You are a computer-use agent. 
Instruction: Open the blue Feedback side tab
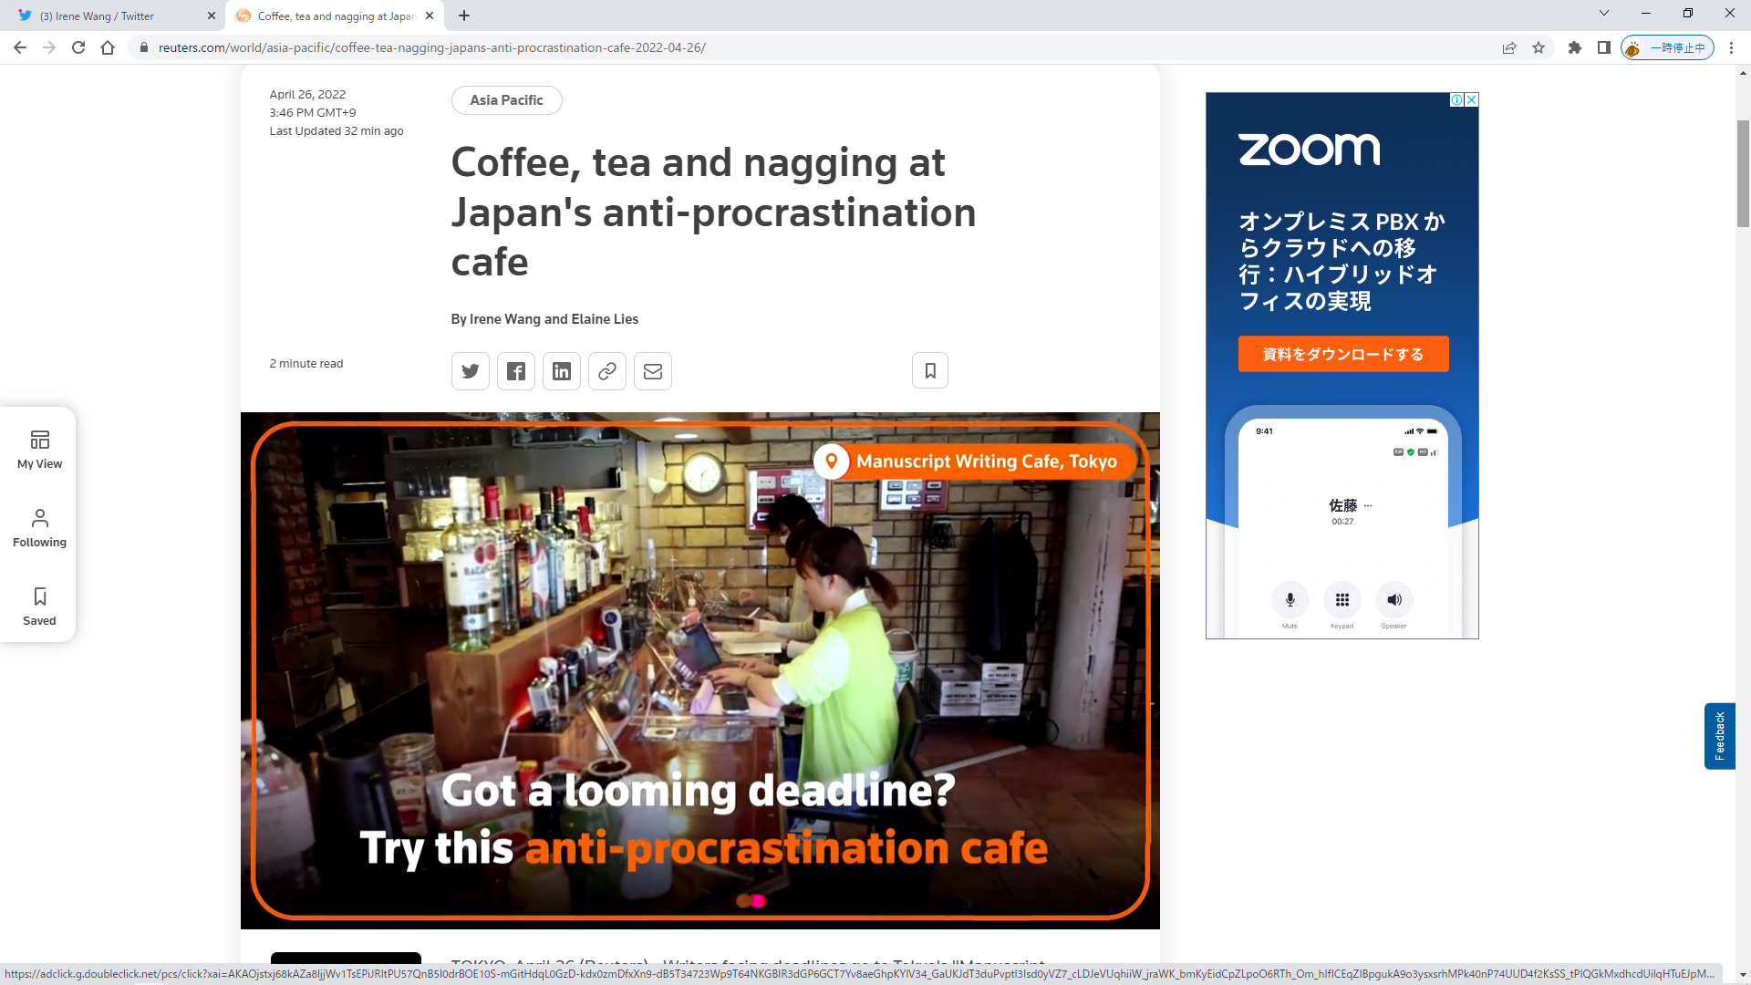(1719, 735)
